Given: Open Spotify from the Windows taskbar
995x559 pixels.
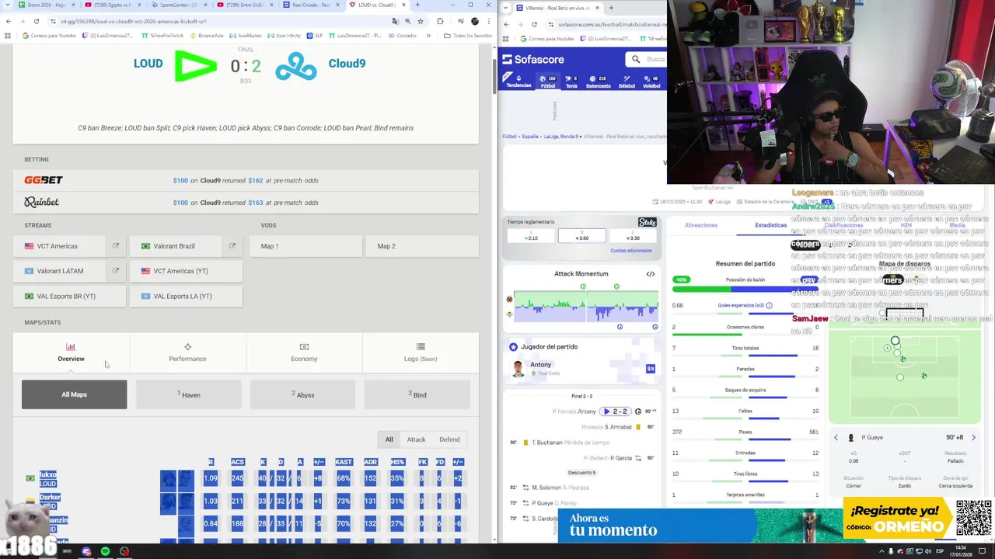Looking at the screenshot, I should coord(105,551).
